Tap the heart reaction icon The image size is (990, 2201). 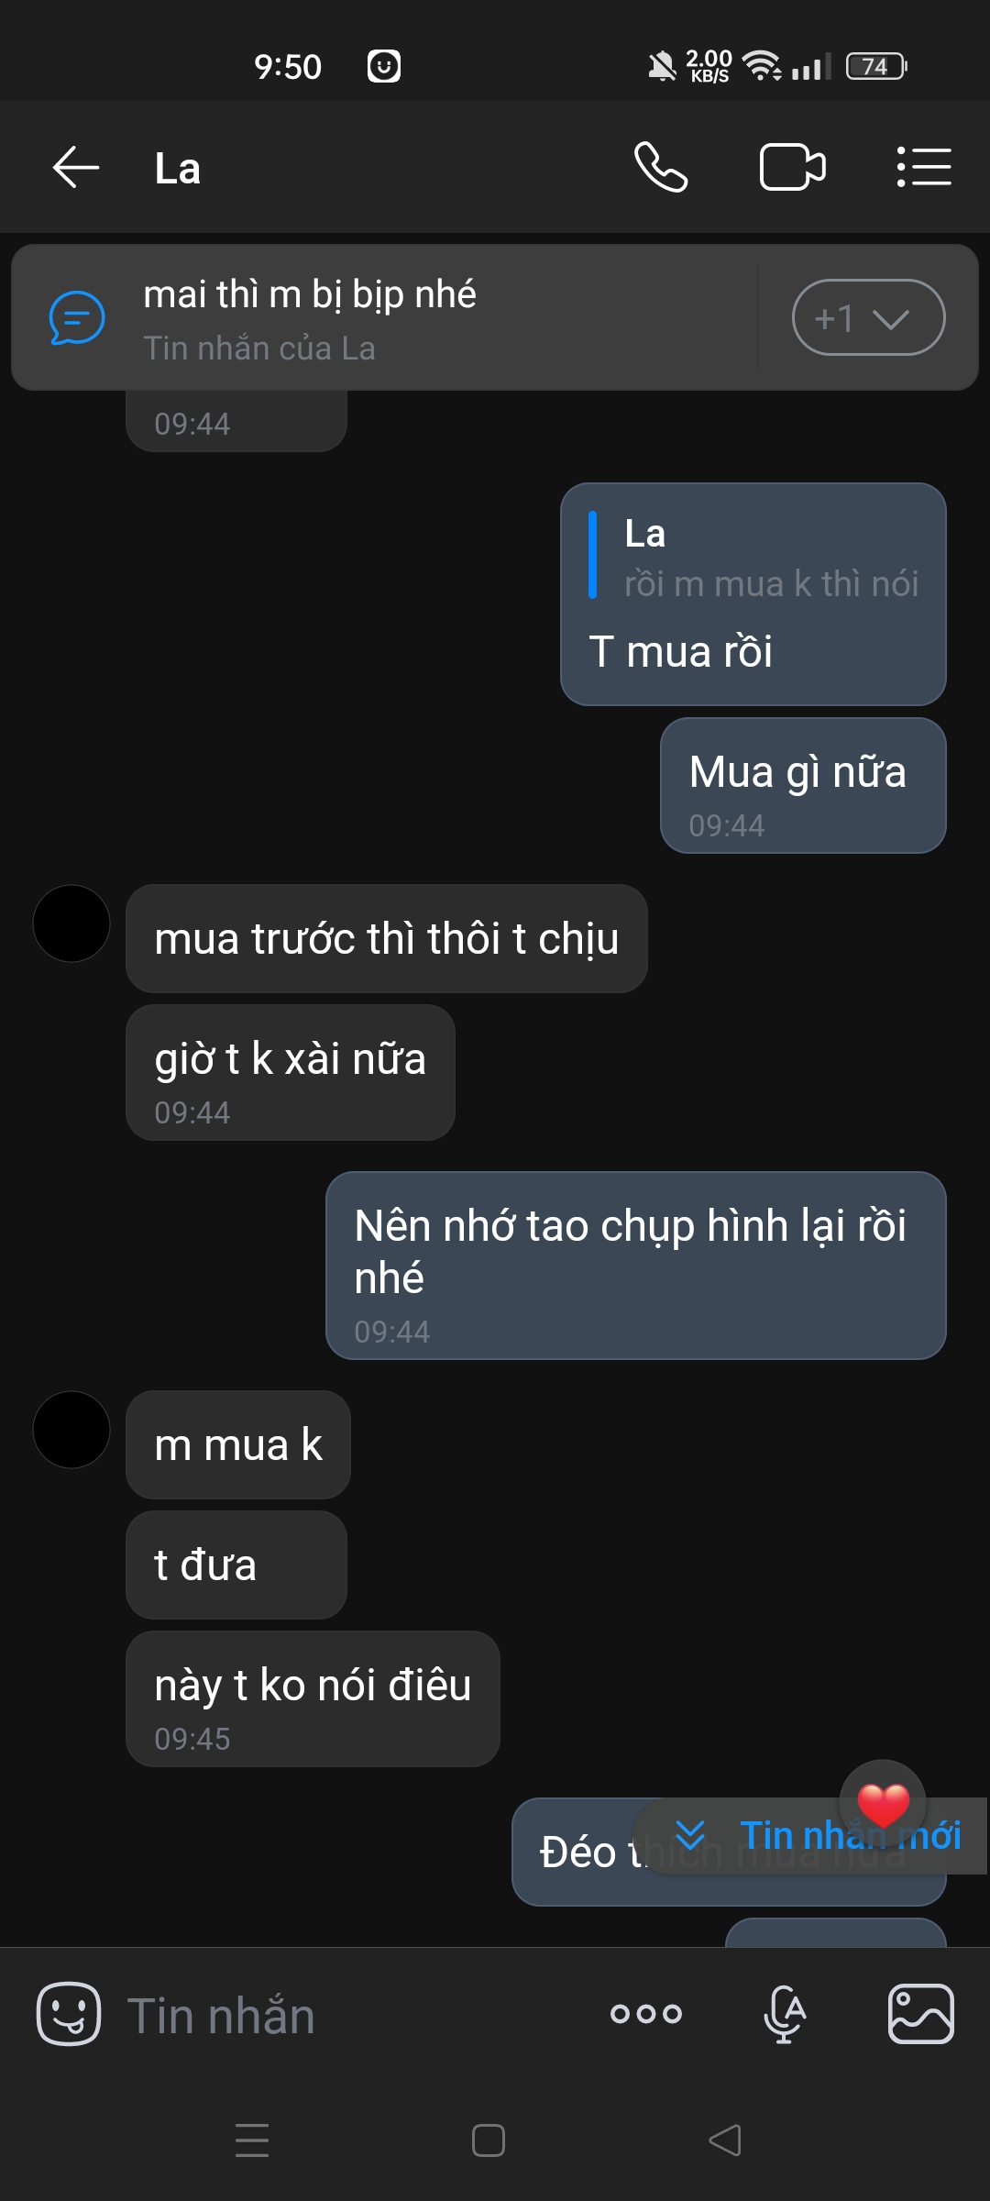pos(883,1803)
